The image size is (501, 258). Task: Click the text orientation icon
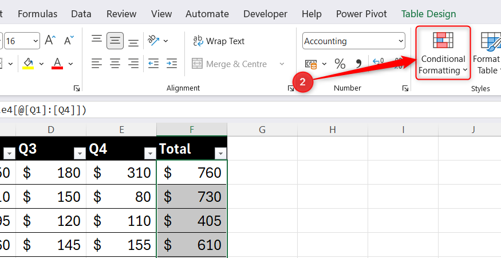[x=153, y=41]
